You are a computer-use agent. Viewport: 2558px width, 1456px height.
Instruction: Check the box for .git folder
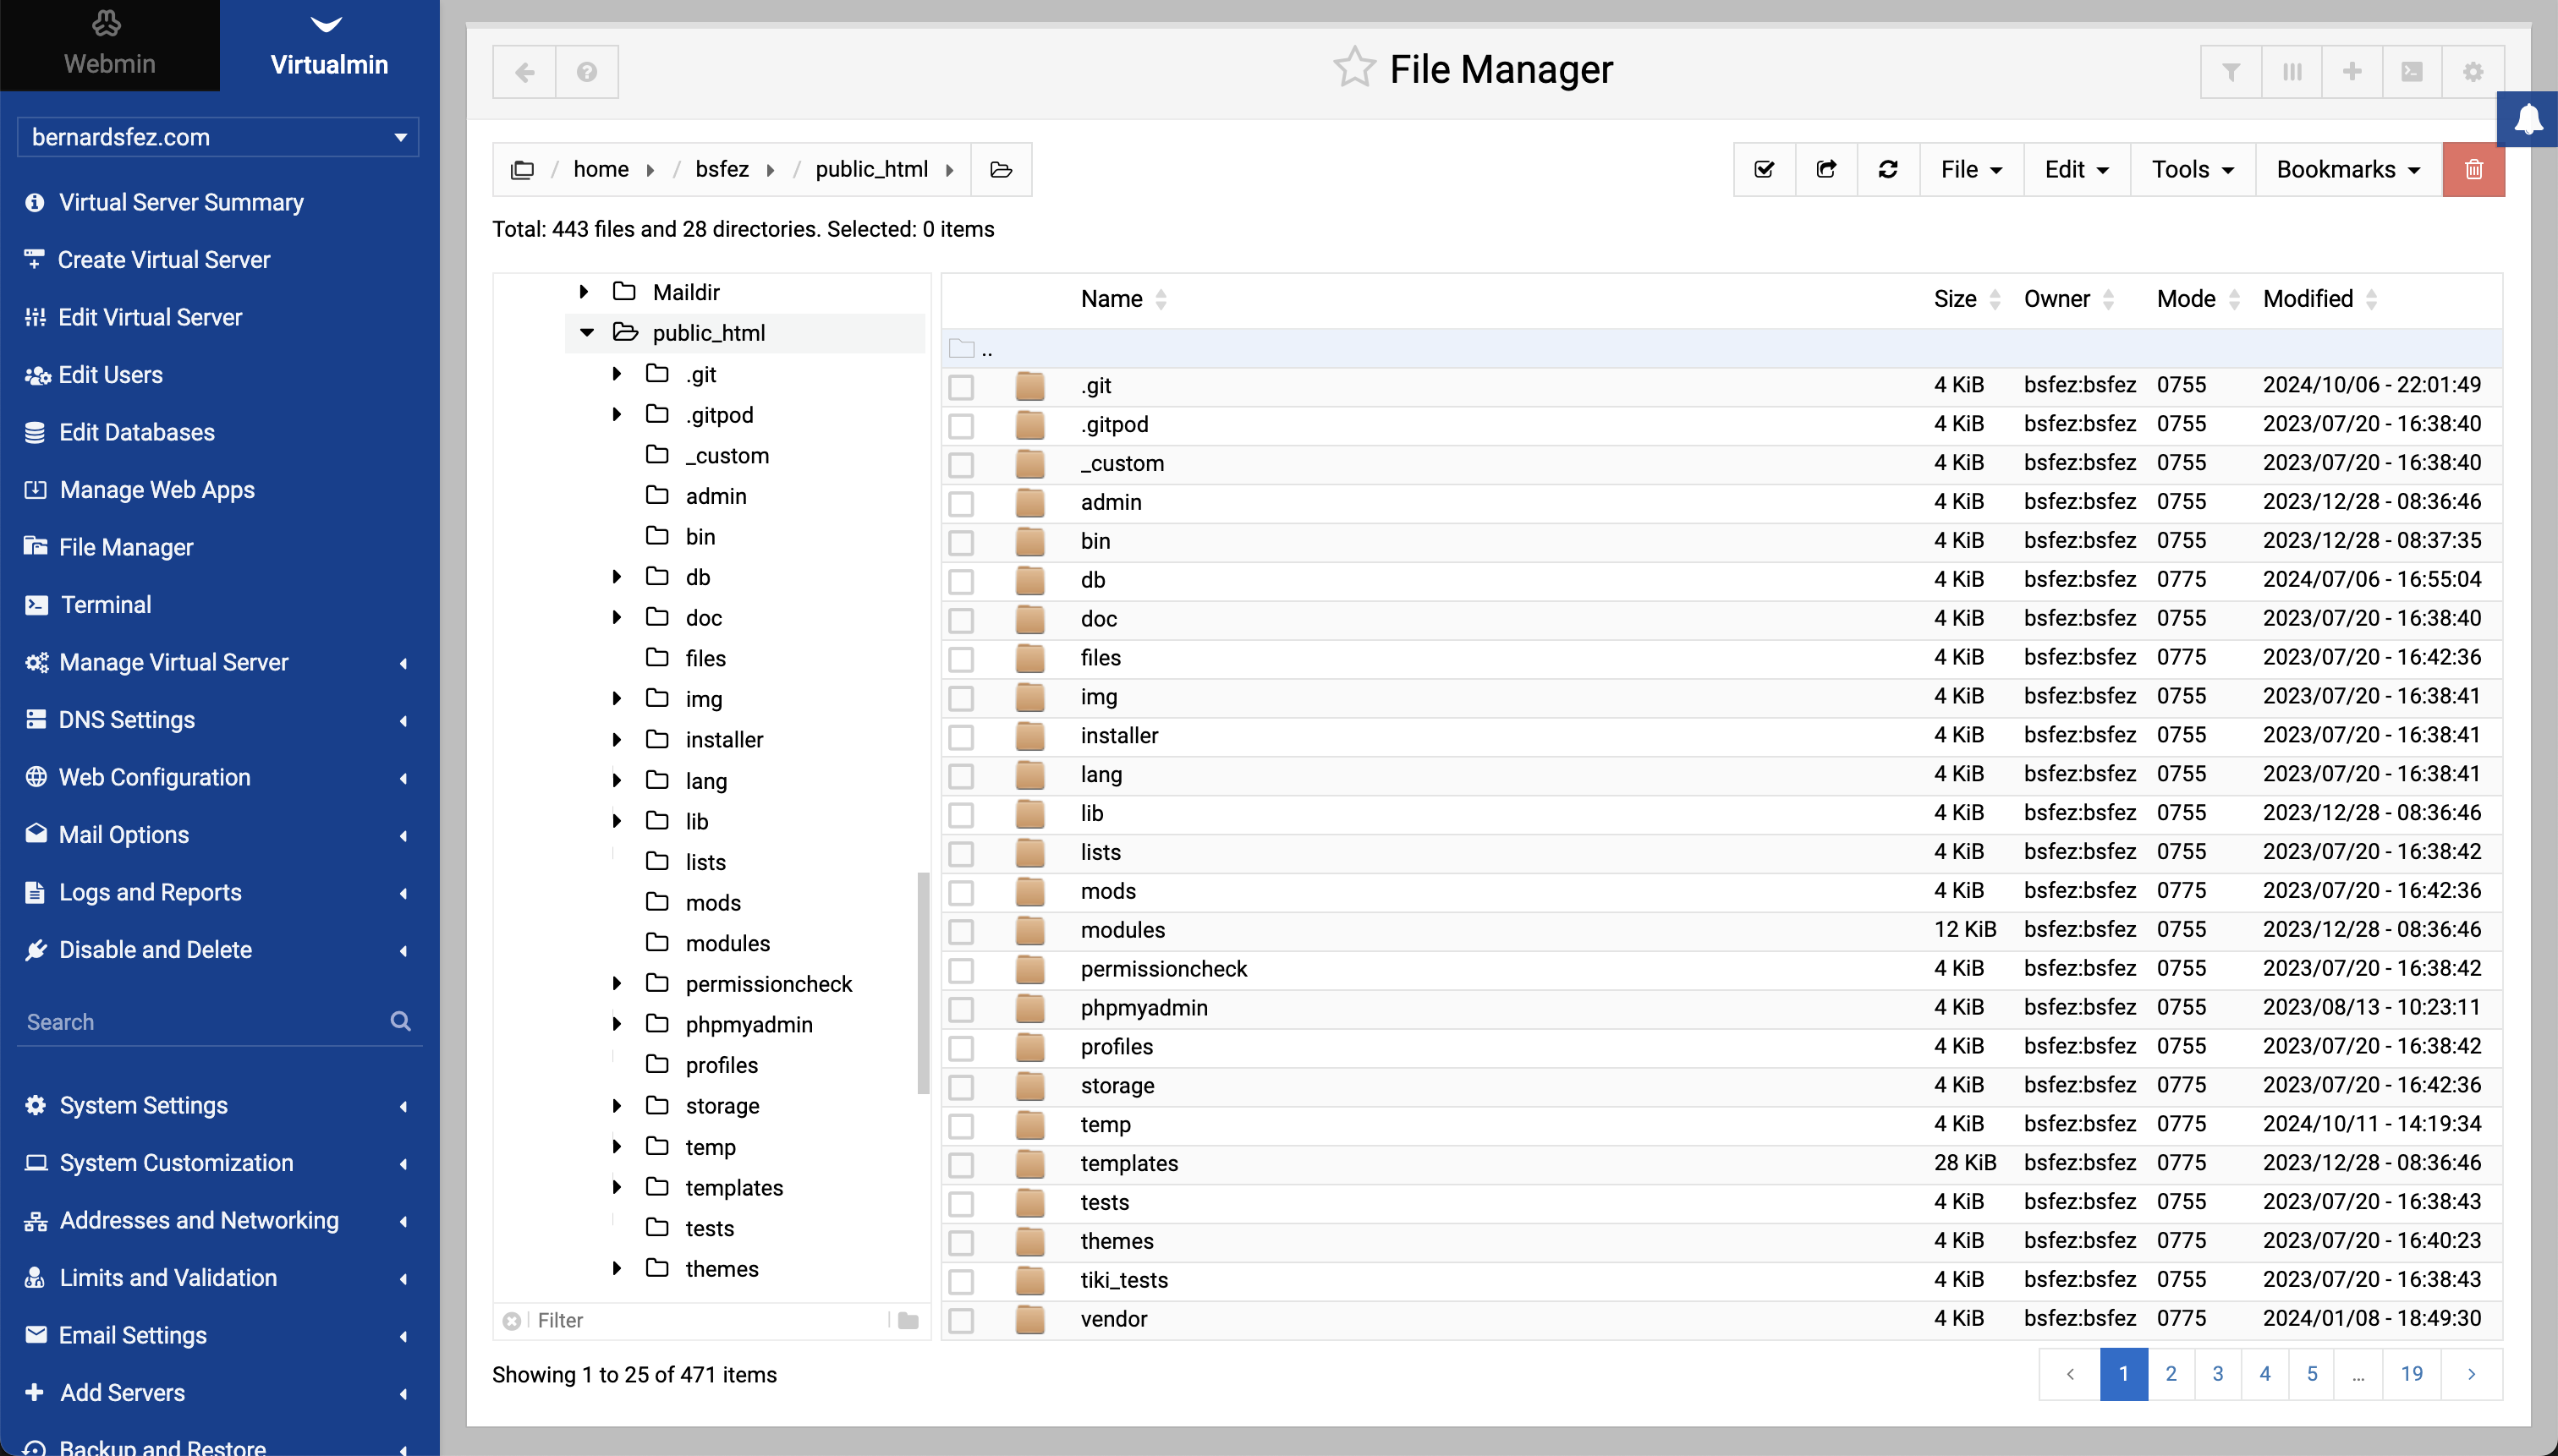coord(962,386)
